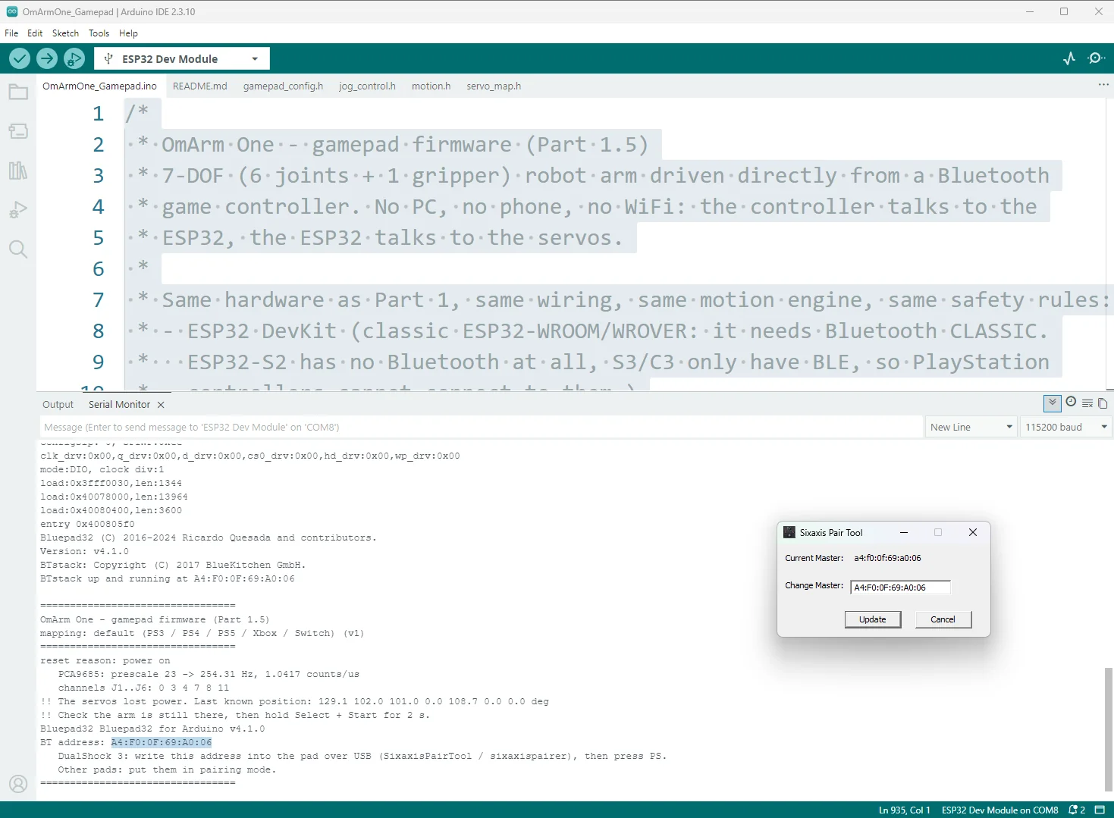Open the Help menu
Image resolution: width=1114 pixels, height=818 pixels.
pos(128,33)
